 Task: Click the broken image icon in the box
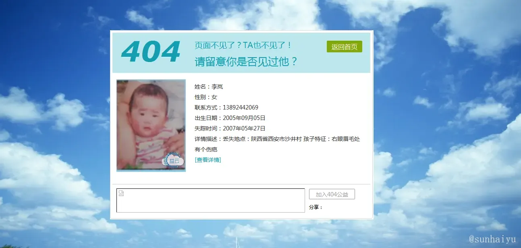[121, 194]
